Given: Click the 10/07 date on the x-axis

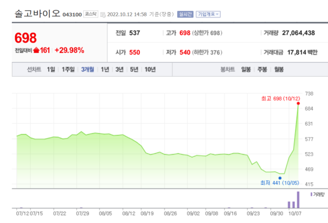Looking at the screenshot, I should (x=295, y=214).
